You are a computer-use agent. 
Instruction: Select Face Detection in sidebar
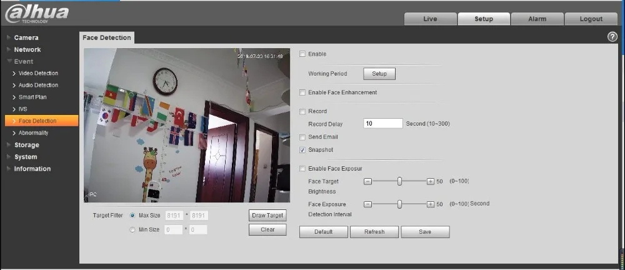pos(41,121)
